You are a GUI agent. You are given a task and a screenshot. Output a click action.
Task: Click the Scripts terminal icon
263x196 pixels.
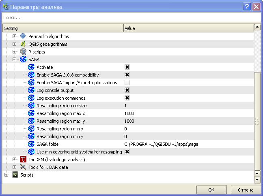point(15,175)
